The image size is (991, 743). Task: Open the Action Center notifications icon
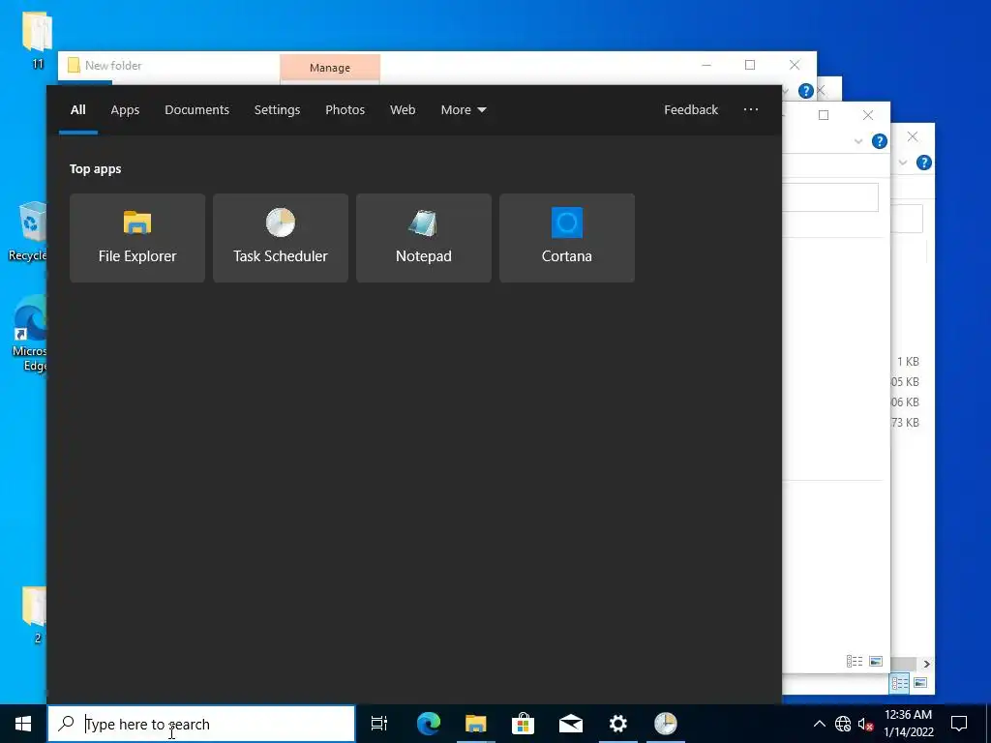pos(959,724)
